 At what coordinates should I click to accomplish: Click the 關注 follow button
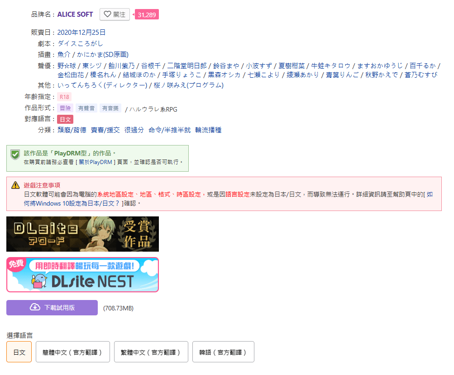[115, 14]
